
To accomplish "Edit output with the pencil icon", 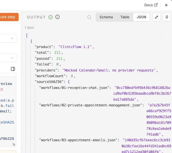I will coord(157,17).
